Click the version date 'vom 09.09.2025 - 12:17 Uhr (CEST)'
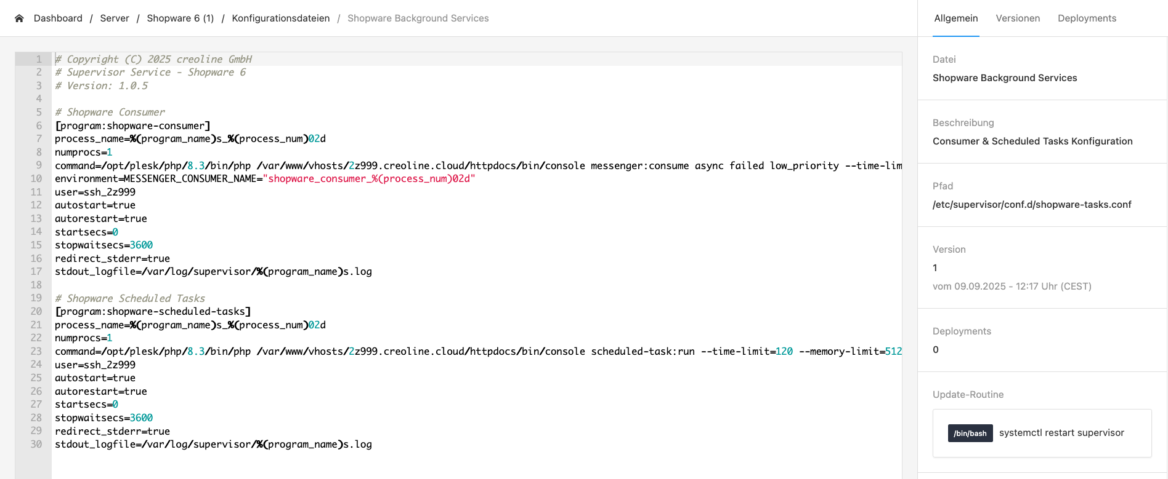1168x479 pixels. pyautogui.click(x=1012, y=287)
